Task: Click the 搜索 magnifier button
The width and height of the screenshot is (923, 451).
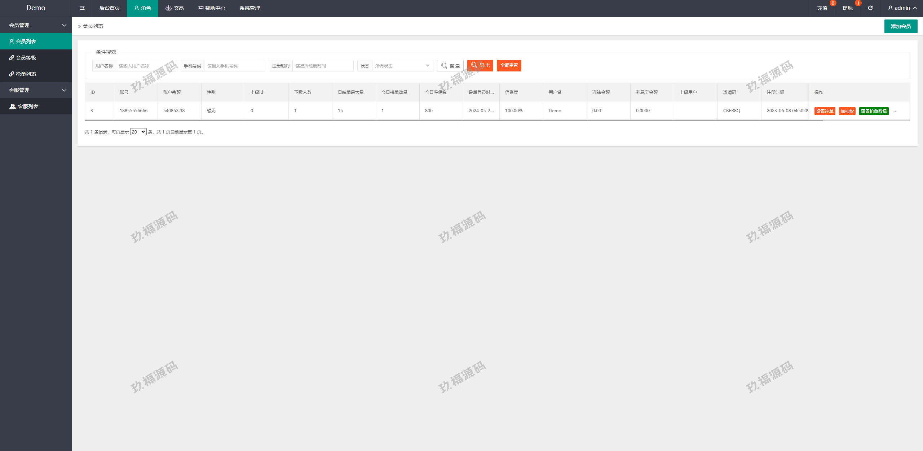Action: click(x=450, y=66)
